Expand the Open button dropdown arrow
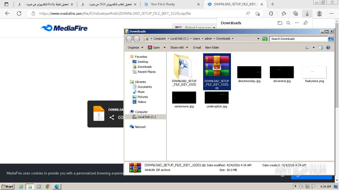Viewport: 339px width, 190px height. pos(164,47)
